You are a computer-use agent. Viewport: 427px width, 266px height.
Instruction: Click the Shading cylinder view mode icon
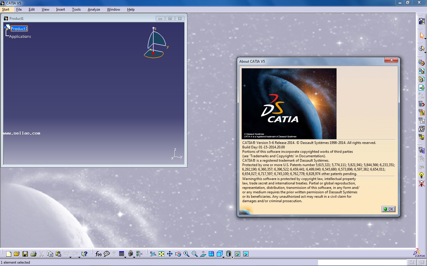point(228,254)
